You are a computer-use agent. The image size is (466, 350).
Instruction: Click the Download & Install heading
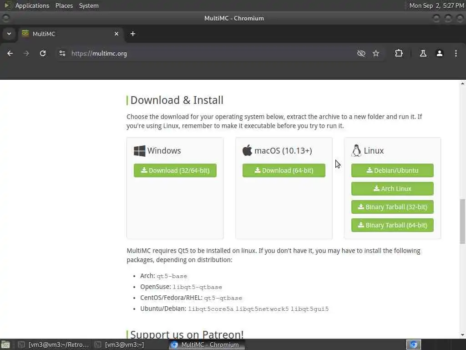pos(177,100)
